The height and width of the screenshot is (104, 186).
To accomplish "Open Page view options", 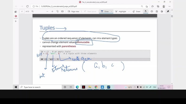I will [73, 11].
